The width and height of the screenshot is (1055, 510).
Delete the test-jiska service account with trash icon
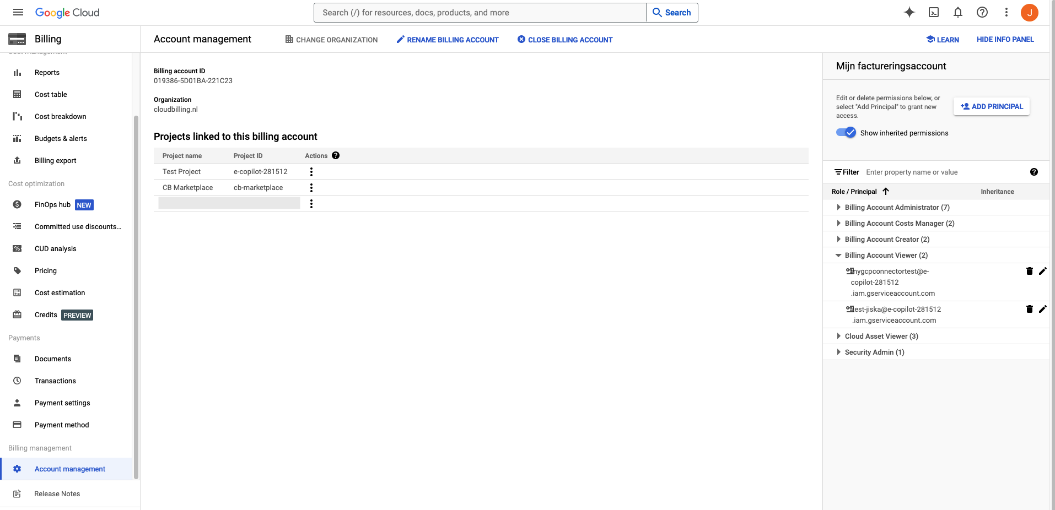pyautogui.click(x=1030, y=309)
